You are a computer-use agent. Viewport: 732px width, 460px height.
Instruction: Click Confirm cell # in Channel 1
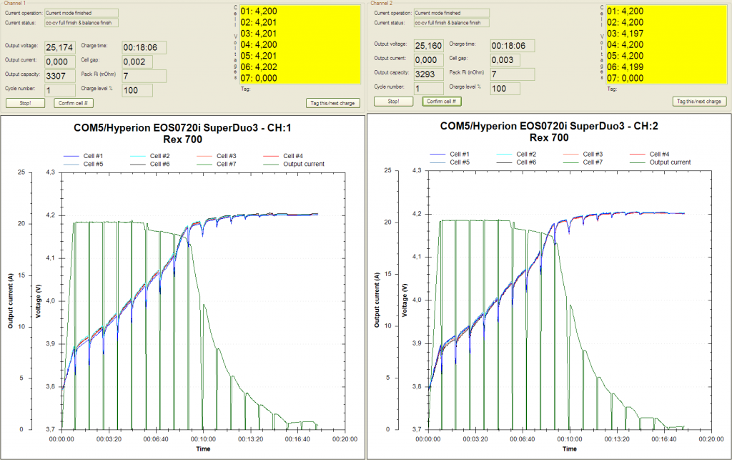74,102
